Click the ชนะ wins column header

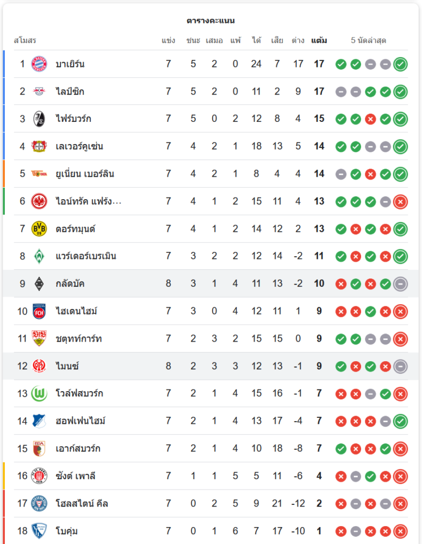click(x=193, y=41)
